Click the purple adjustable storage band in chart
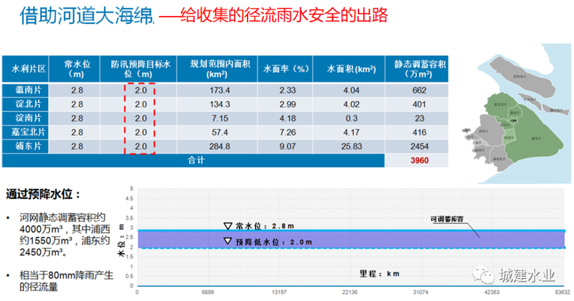The width and height of the screenshot is (574, 301). pos(352,240)
